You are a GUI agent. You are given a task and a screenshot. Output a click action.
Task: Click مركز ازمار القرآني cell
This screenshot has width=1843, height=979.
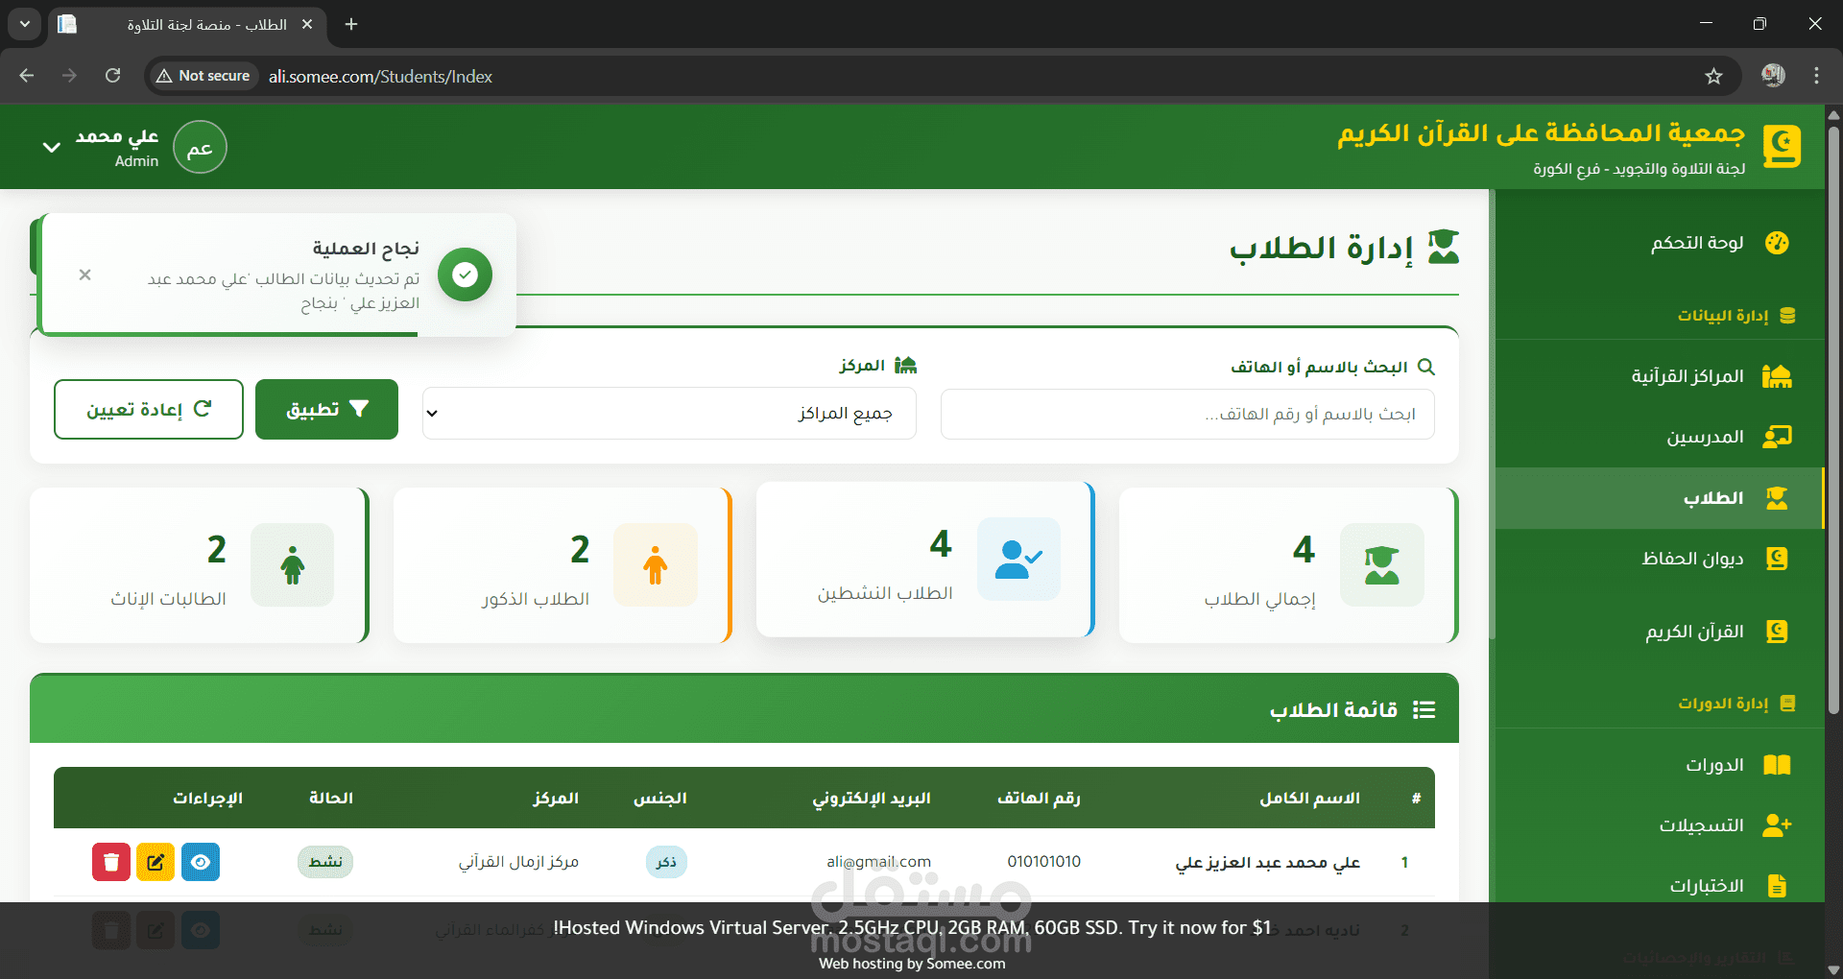coord(518,862)
